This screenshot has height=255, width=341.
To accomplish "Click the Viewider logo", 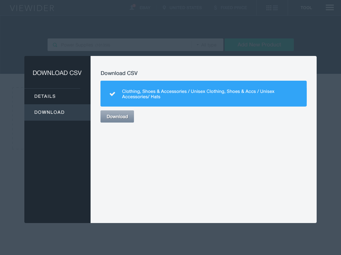I will coord(32,8).
